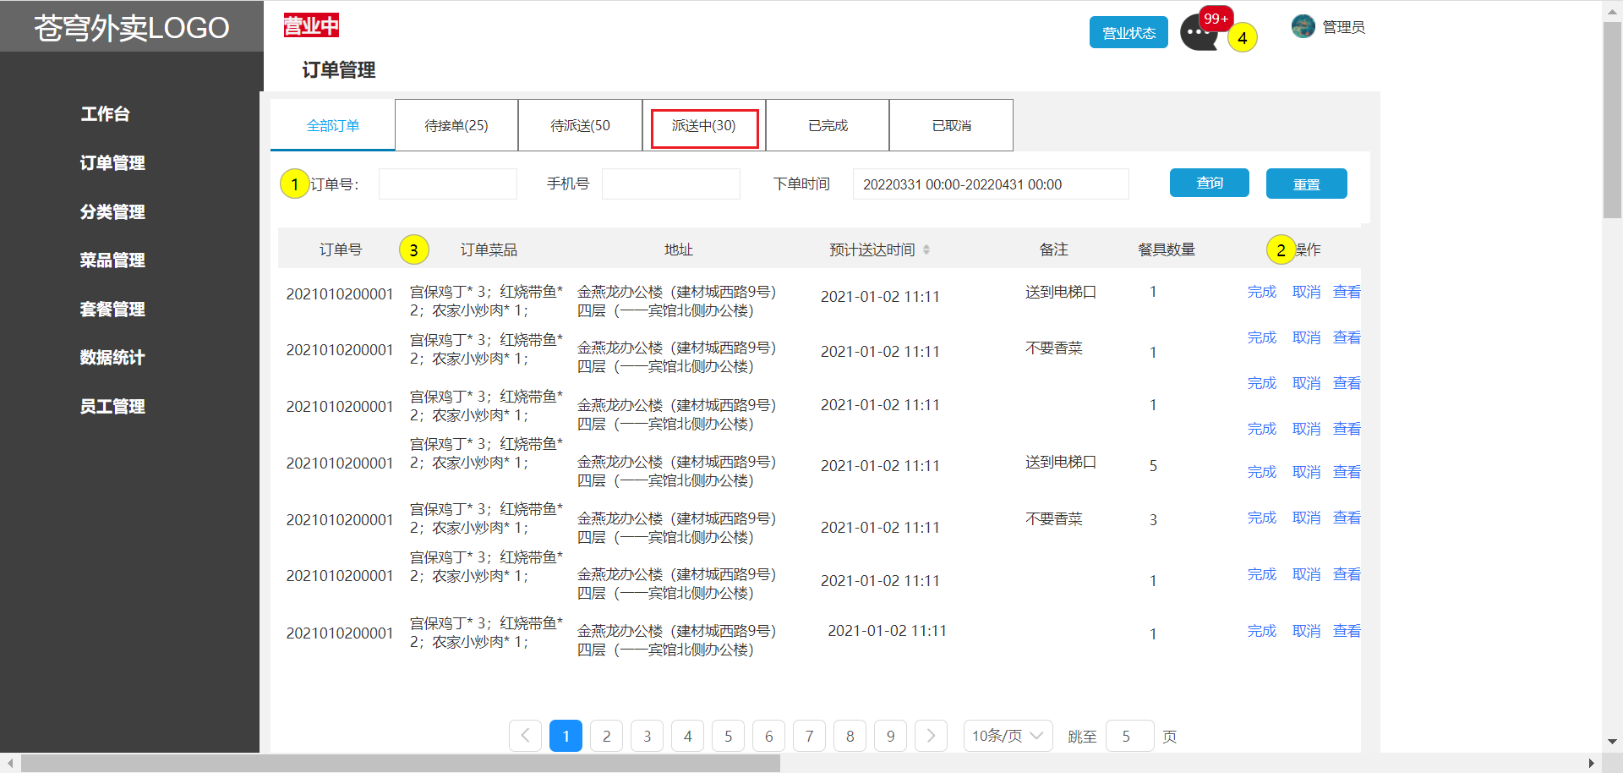Go to previous page arrow
Image resolution: width=1623 pixels, height=773 pixels.
pyautogui.click(x=525, y=736)
